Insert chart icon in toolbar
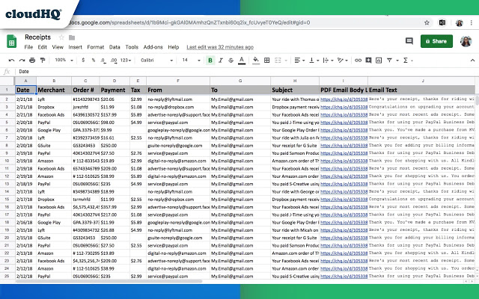 pos(379,61)
